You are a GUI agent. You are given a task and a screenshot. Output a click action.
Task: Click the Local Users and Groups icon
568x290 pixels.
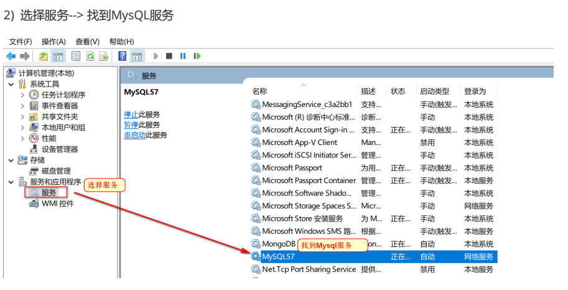[x=34, y=128]
